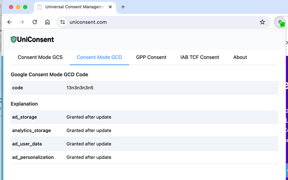Viewport: 288px width, 180px height.
Task: Bookmark this page with the star icon
Action: pyautogui.click(x=262, y=22)
